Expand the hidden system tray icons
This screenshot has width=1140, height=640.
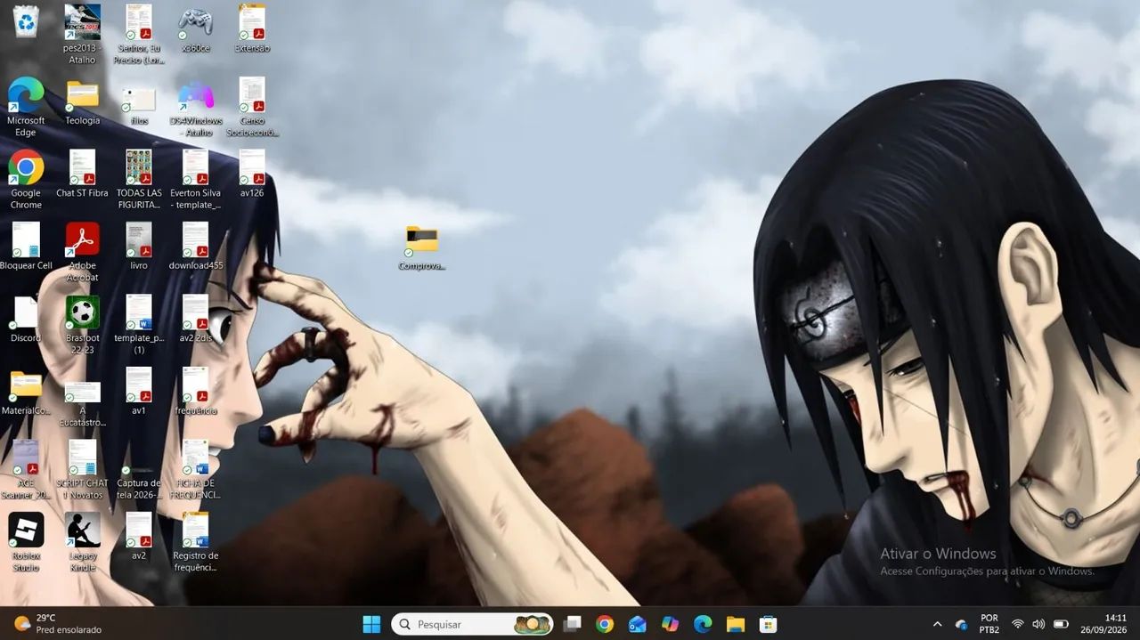click(937, 624)
